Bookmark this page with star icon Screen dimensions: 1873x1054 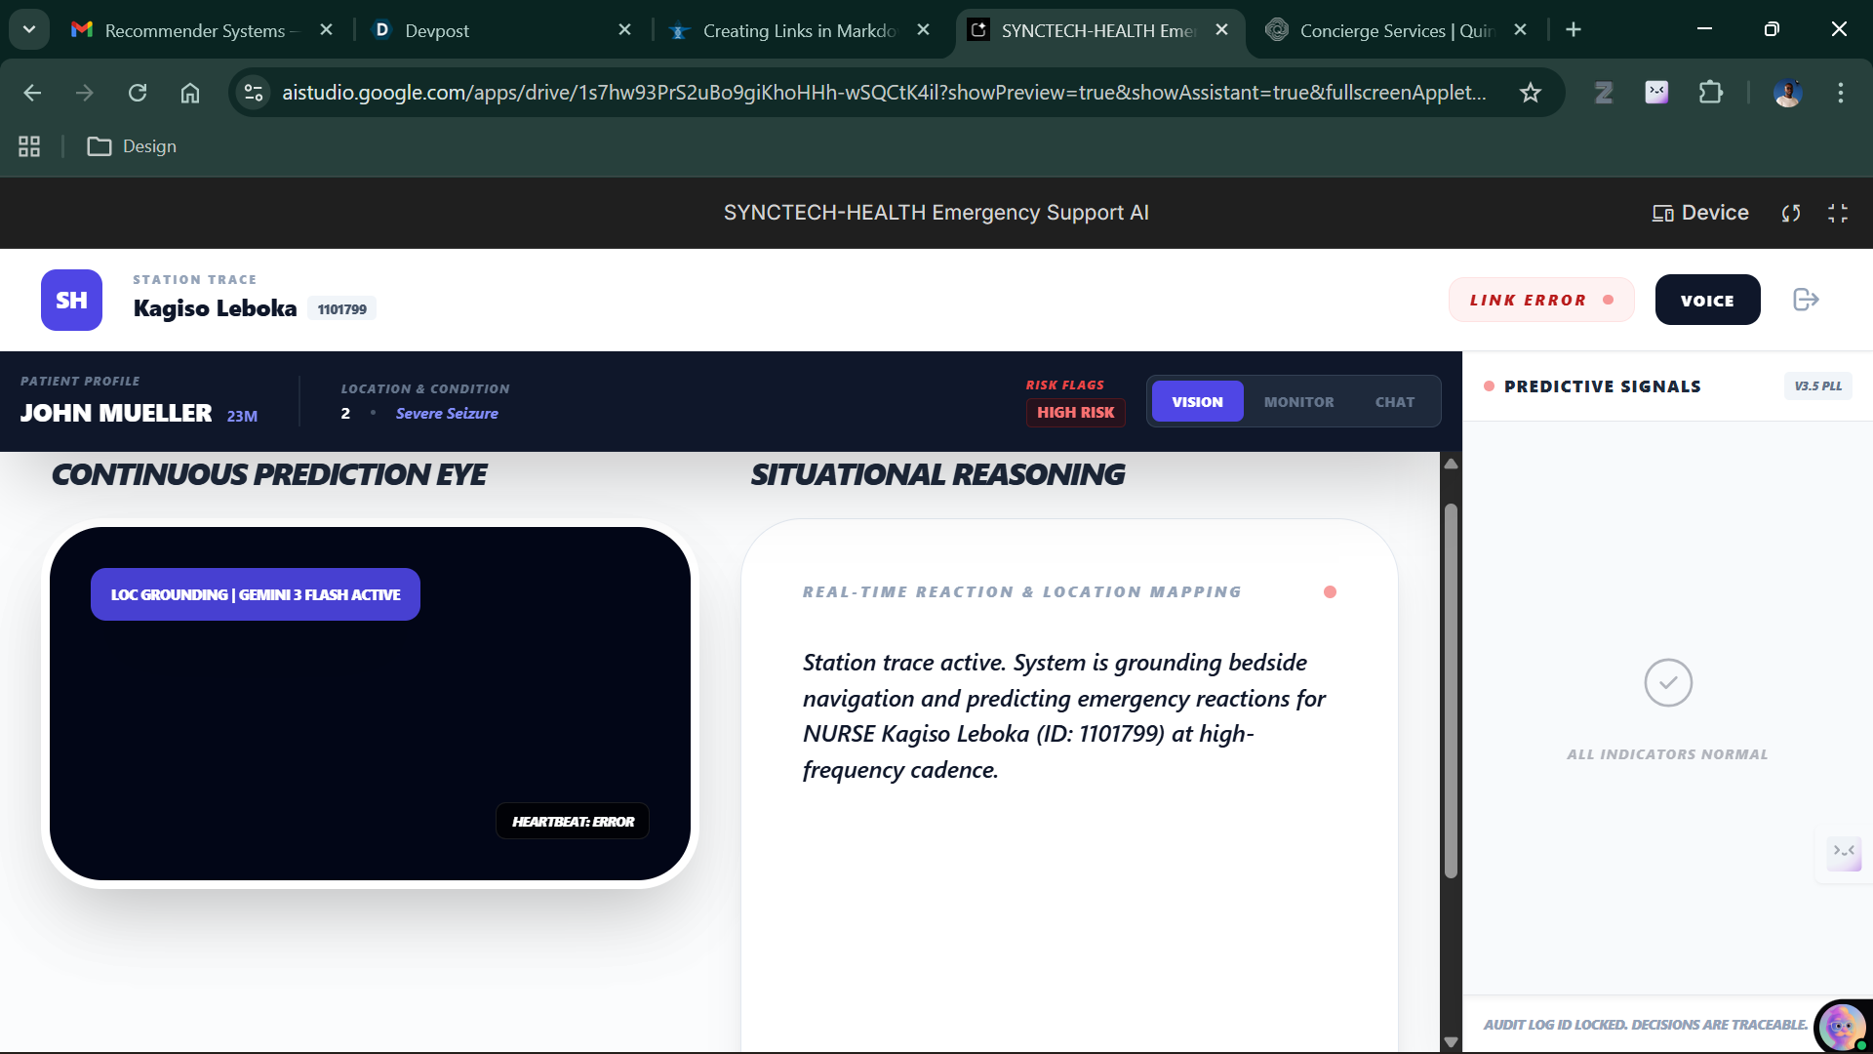point(1530,93)
